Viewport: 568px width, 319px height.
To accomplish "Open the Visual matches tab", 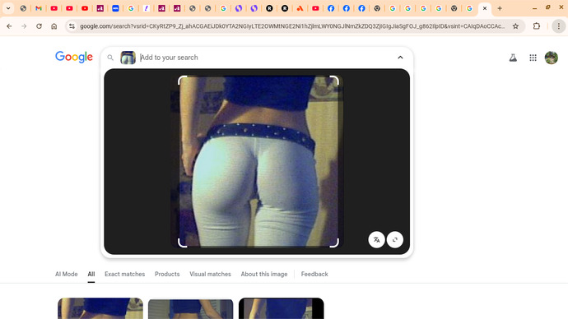I will (x=210, y=274).
